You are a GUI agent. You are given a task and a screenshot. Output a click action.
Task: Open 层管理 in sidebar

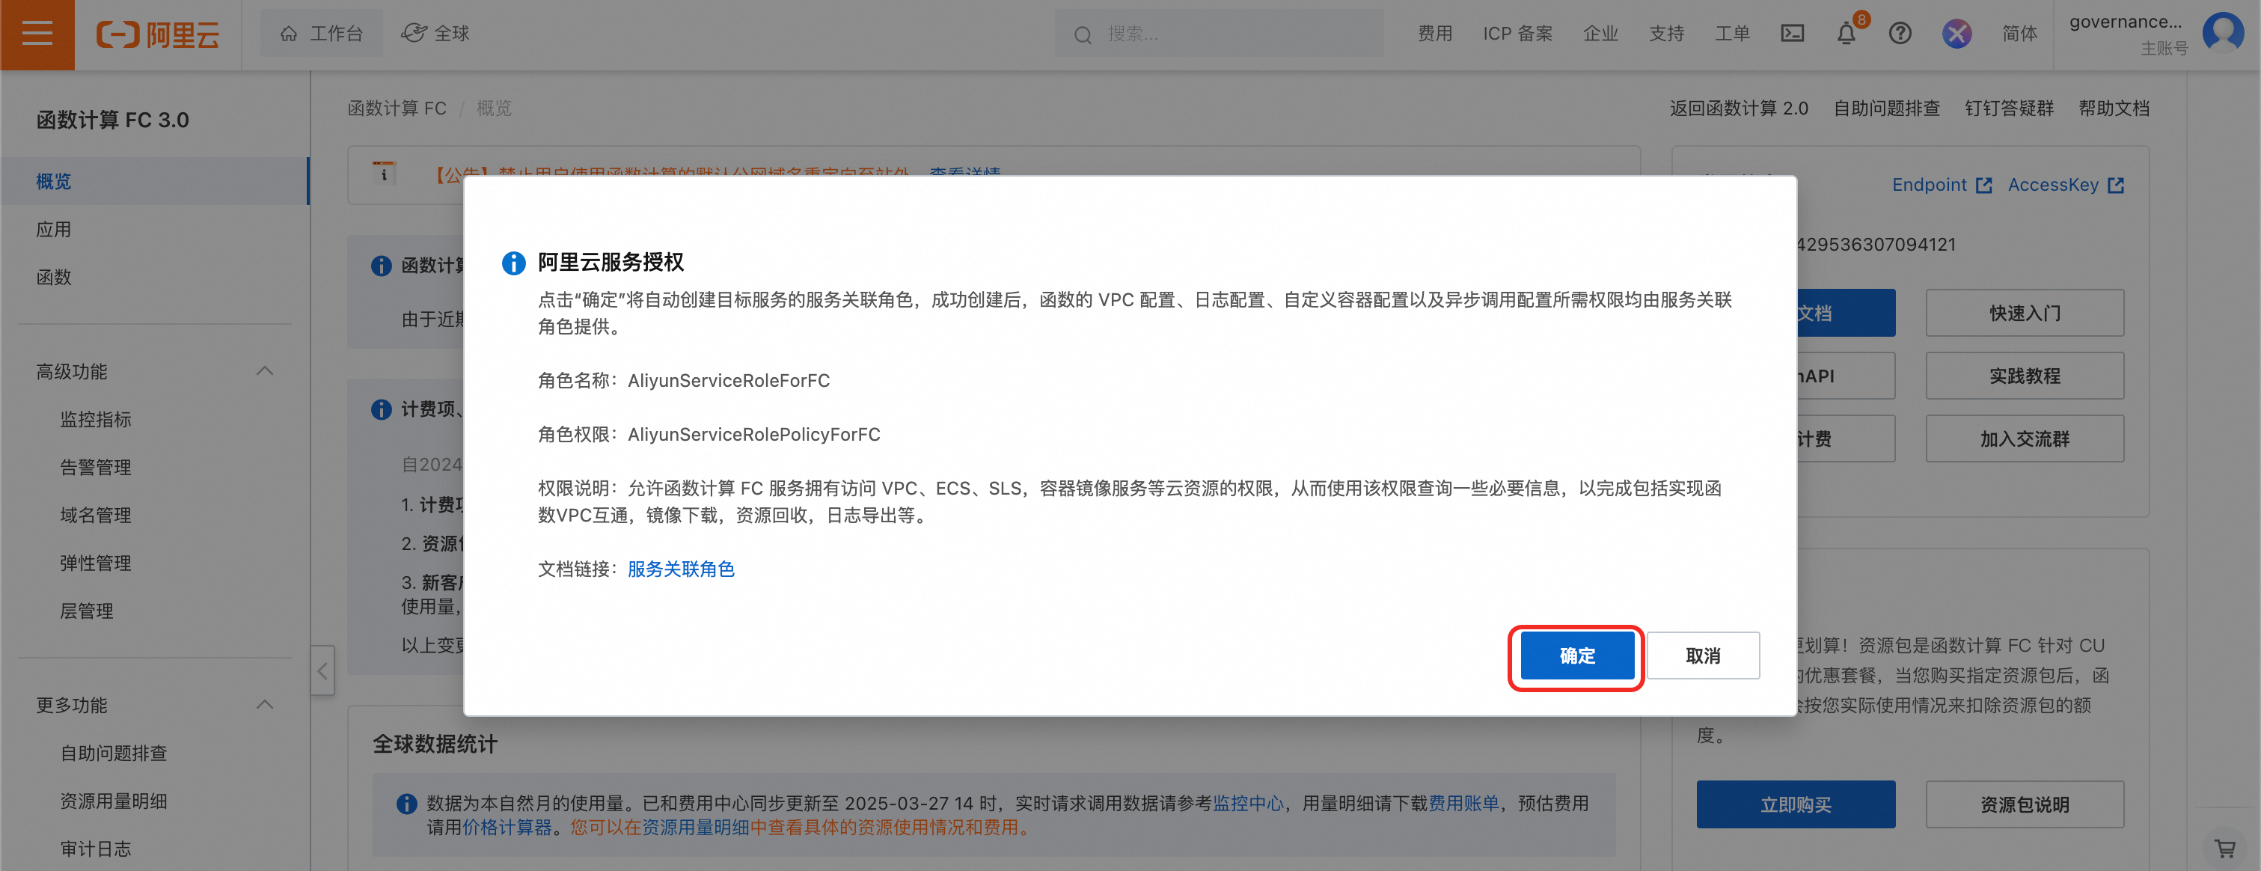(86, 611)
